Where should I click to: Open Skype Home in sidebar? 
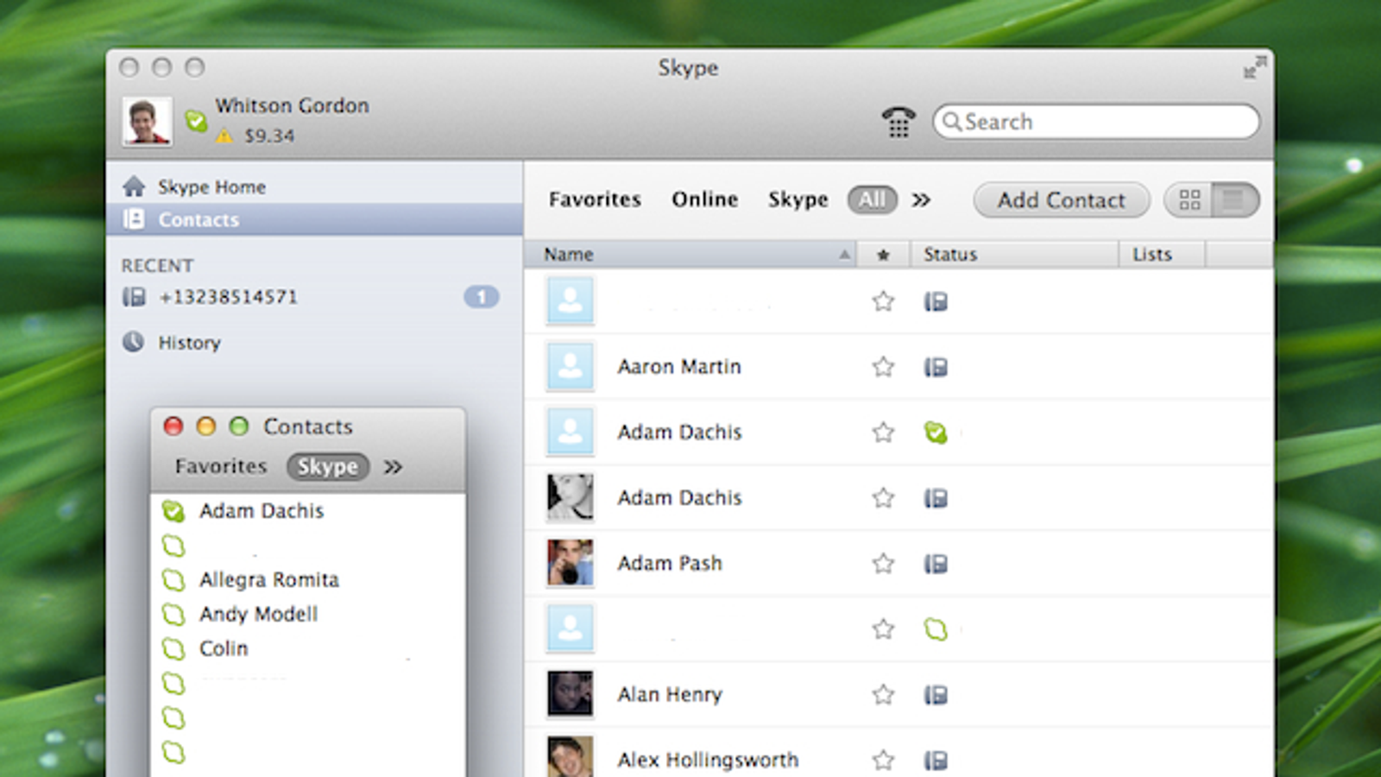(x=211, y=186)
